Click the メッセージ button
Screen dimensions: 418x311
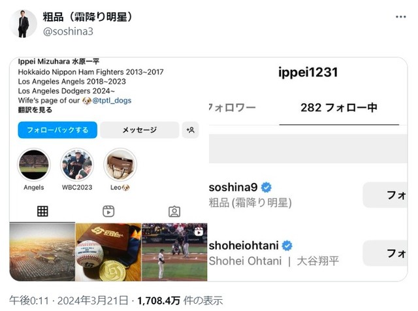tap(140, 130)
